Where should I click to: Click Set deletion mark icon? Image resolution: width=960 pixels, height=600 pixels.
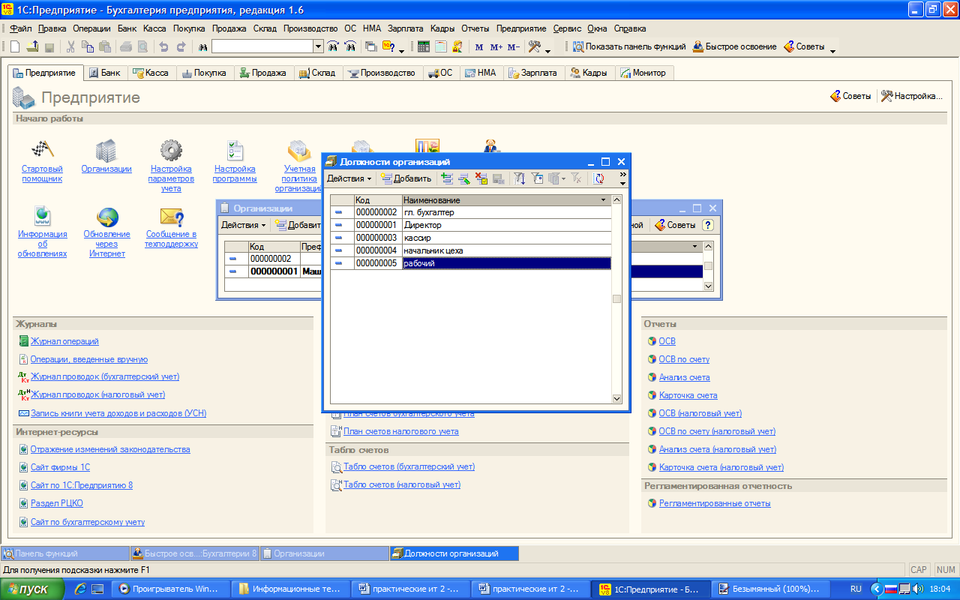coord(481,178)
